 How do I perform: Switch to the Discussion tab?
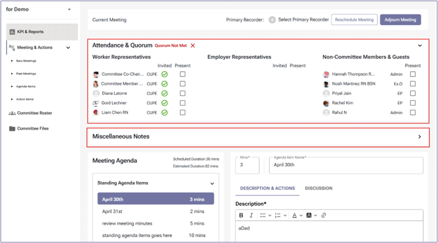click(318, 188)
